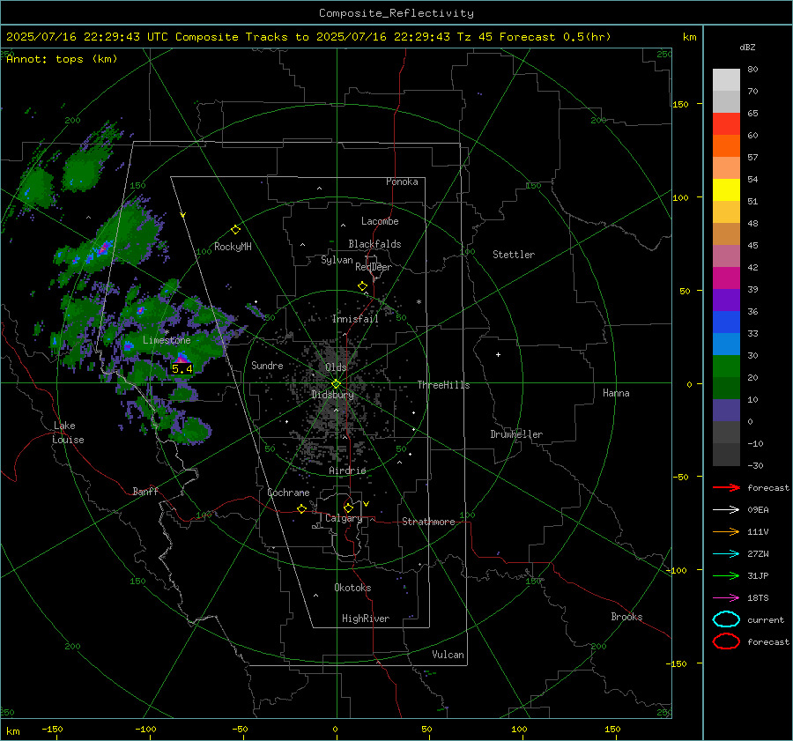Click the red forecast arrow in legend
793x741 pixels.
click(x=726, y=487)
